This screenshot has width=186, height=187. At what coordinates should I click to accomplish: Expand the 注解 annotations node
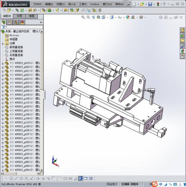tap(3, 44)
